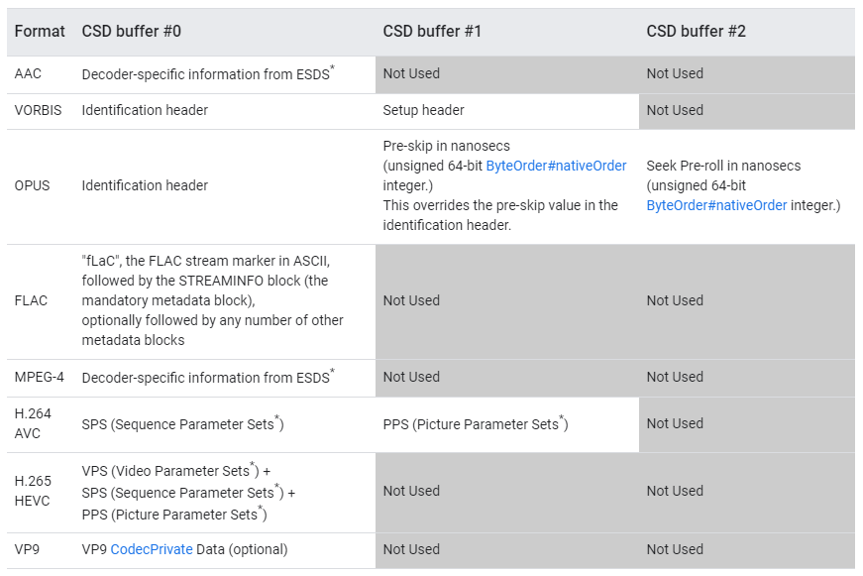Select the "CSD buffer #1" column header
Screen dimensions: 863x576
pos(432,32)
